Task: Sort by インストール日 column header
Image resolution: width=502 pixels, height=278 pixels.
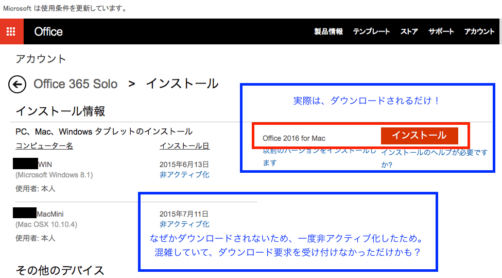Action: click(x=184, y=146)
